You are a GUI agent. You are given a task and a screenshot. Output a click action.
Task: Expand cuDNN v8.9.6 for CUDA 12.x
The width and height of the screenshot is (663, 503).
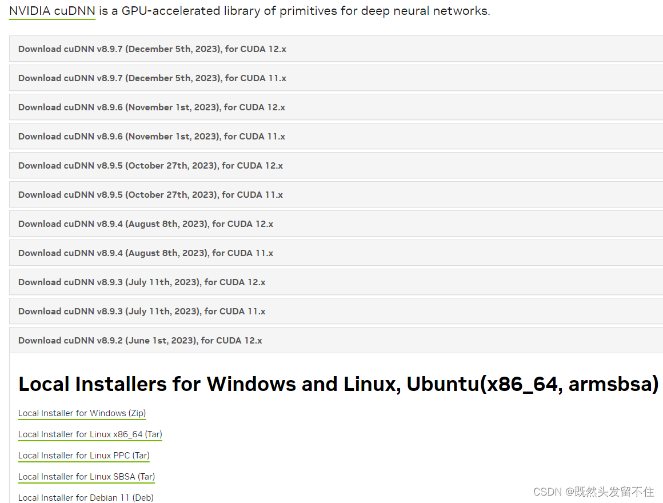pyautogui.click(x=336, y=107)
